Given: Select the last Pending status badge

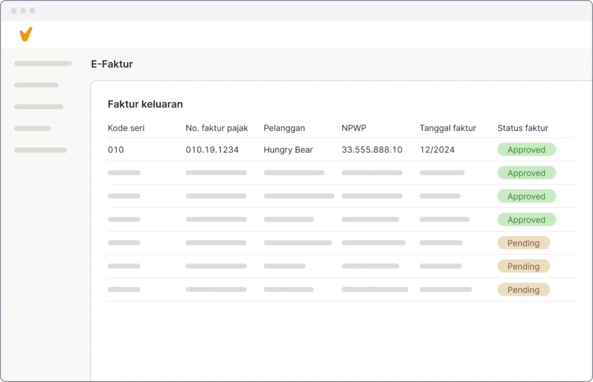Looking at the screenshot, I should coord(523,290).
